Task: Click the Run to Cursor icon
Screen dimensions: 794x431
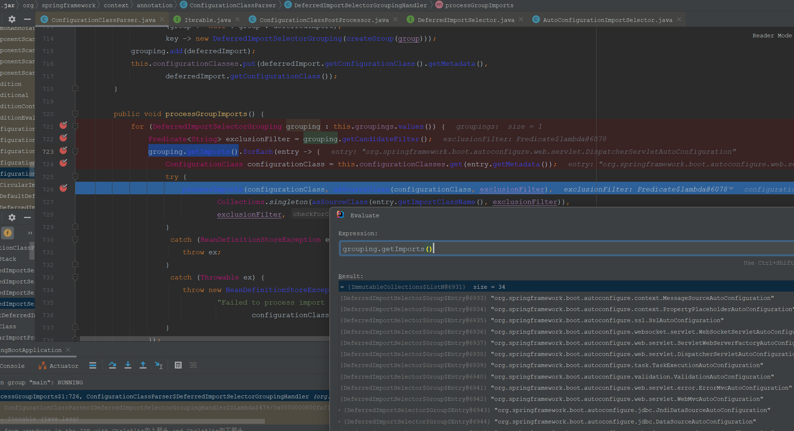Action: click(159, 365)
